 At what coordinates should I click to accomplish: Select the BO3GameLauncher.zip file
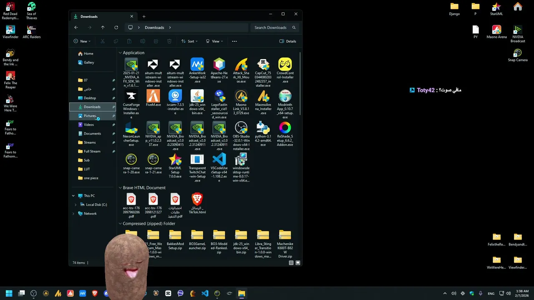click(x=197, y=240)
